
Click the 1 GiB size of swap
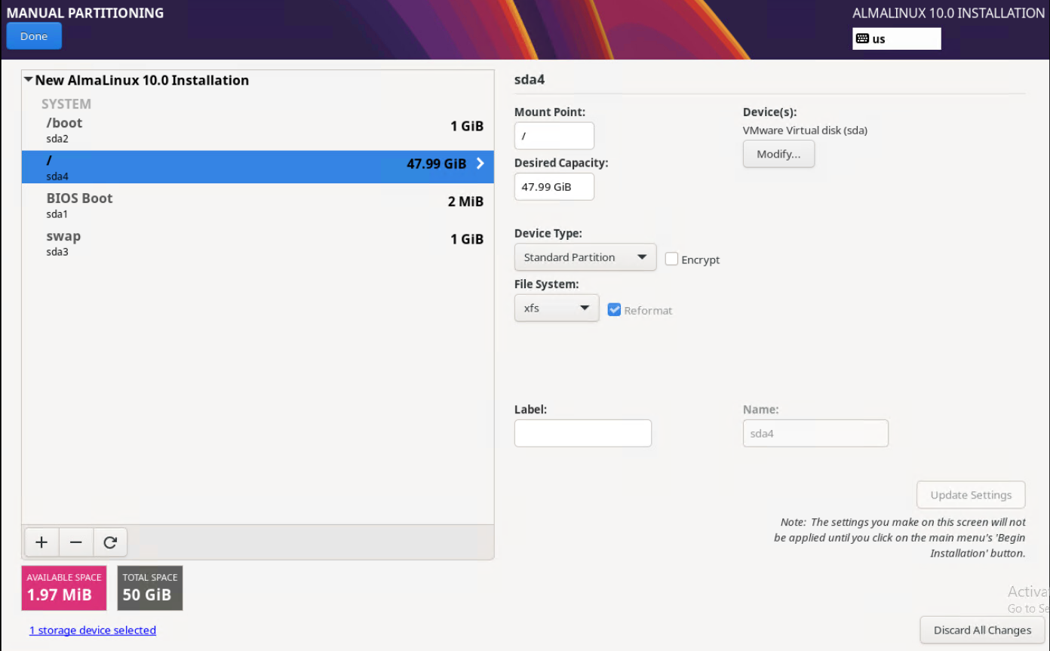(467, 239)
